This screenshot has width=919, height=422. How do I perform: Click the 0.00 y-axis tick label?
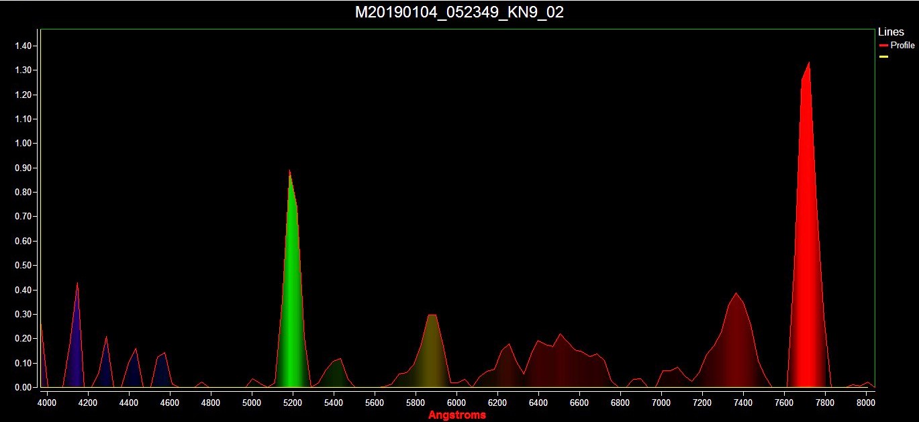coord(23,387)
